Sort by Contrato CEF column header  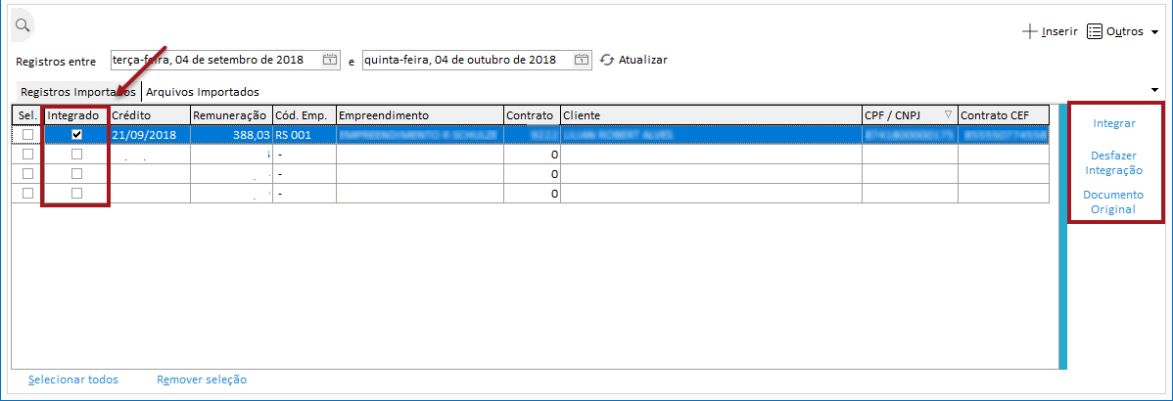[1004, 115]
